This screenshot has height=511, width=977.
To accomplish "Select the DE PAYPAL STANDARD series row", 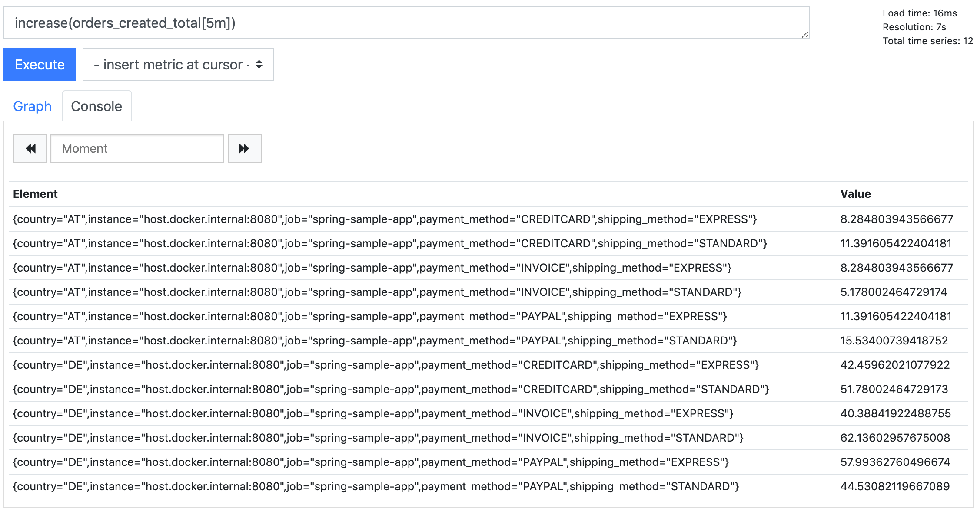I will click(x=376, y=486).
